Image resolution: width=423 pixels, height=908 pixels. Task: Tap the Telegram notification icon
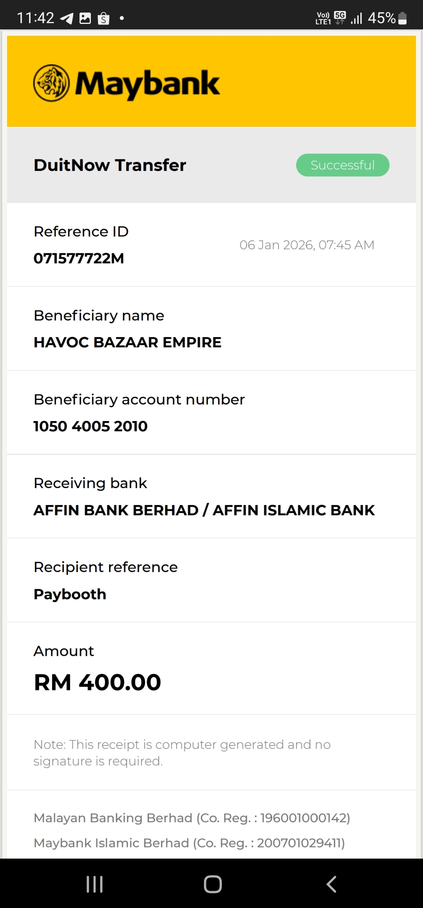67,18
